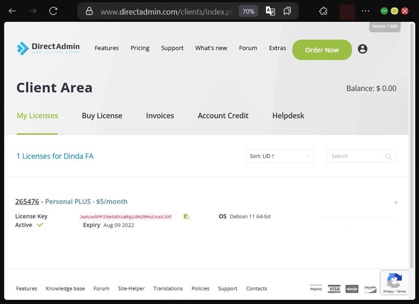Viewport: 419px width, 304px height.
Task: Open the translate page icon
Action: 270,11
